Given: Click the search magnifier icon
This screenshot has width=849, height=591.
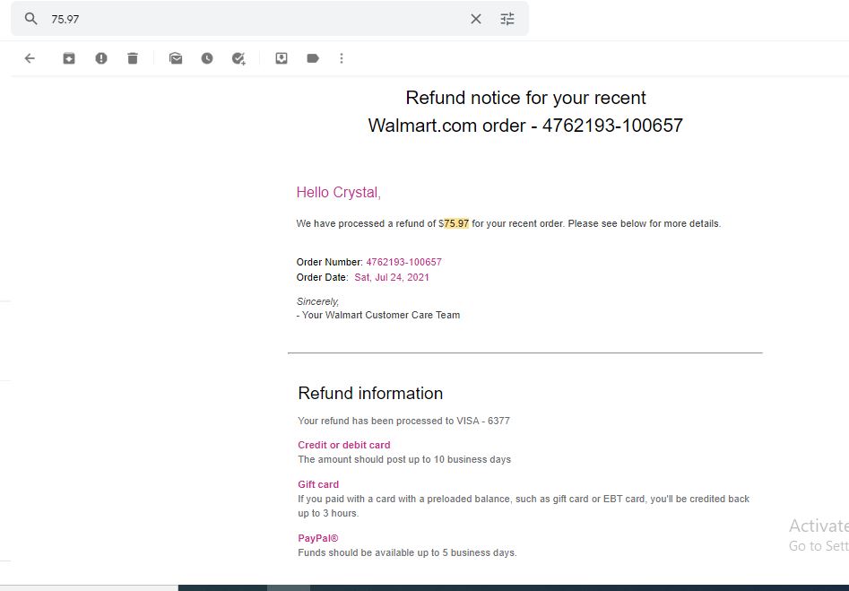Looking at the screenshot, I should 30,19.
